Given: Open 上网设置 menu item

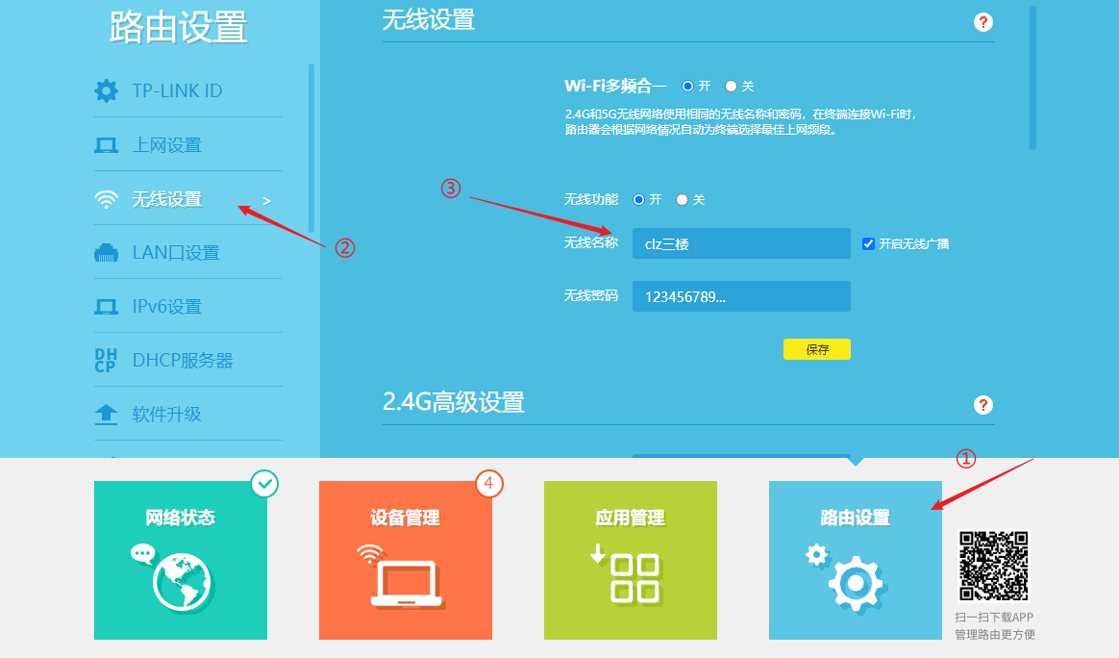Looking at the screenshot, I should pos(188,145).
